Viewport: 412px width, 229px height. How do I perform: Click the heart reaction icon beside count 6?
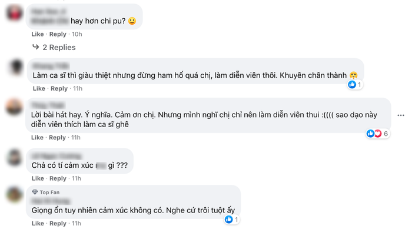(x=378, y=134)
